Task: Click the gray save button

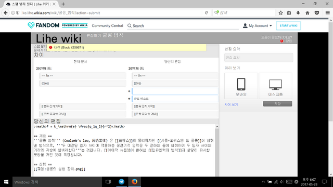Action: 277,104
